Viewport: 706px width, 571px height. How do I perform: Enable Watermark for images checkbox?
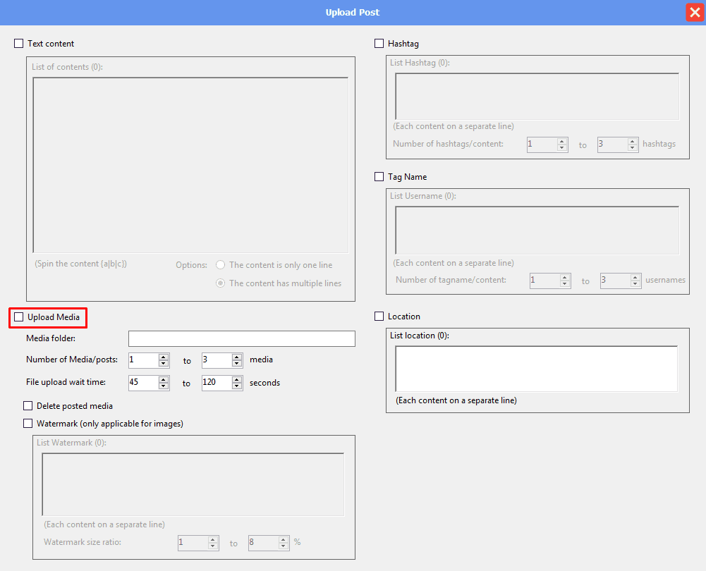coord(28,424)
